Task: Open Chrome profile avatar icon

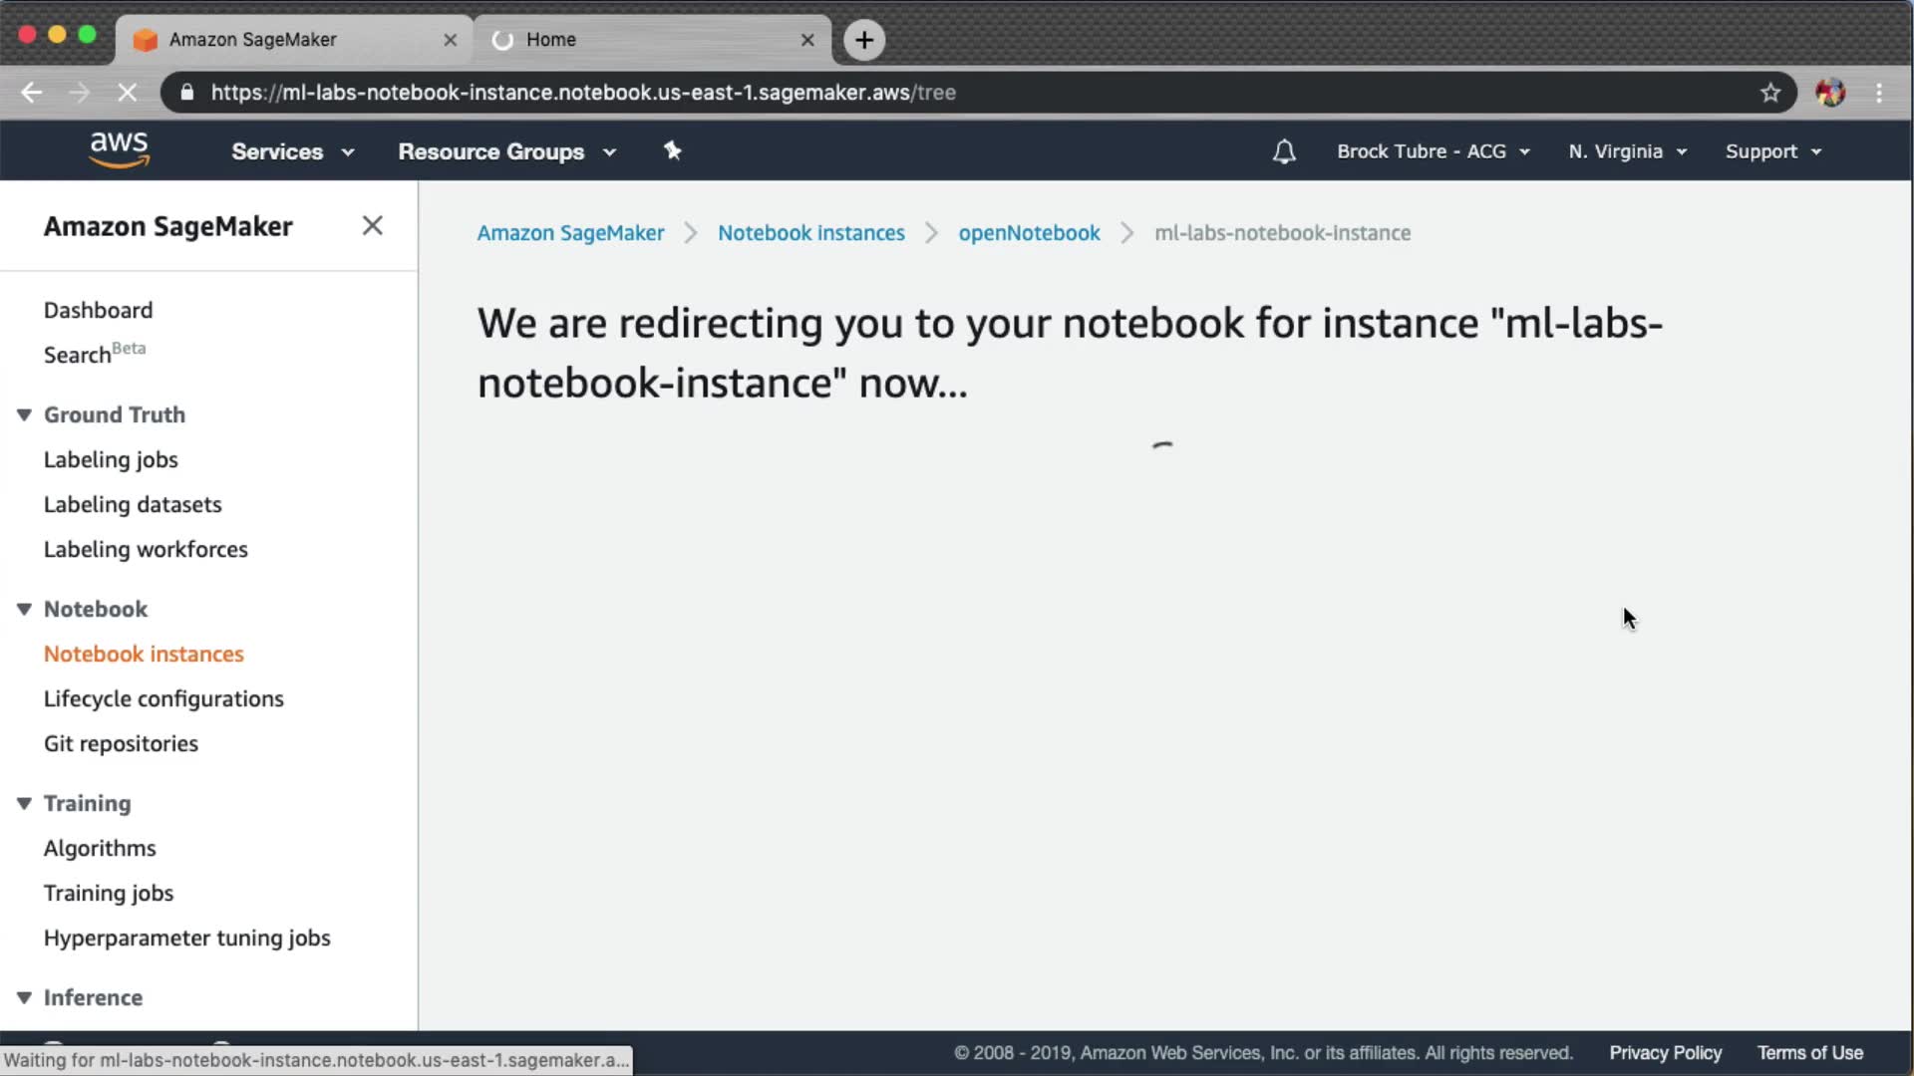Action: coord(1829,93)
